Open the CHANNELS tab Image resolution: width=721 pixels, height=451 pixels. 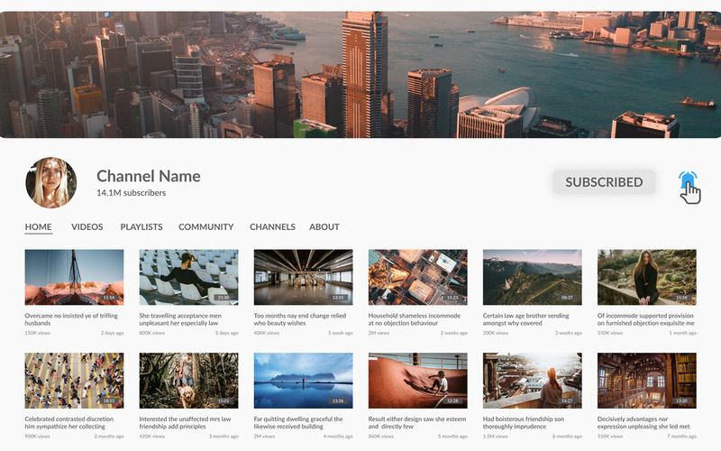272,227
